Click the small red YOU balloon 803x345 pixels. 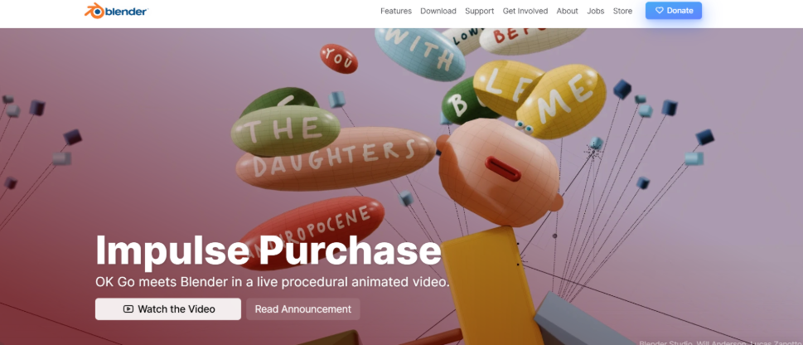[x=339, y=58]
